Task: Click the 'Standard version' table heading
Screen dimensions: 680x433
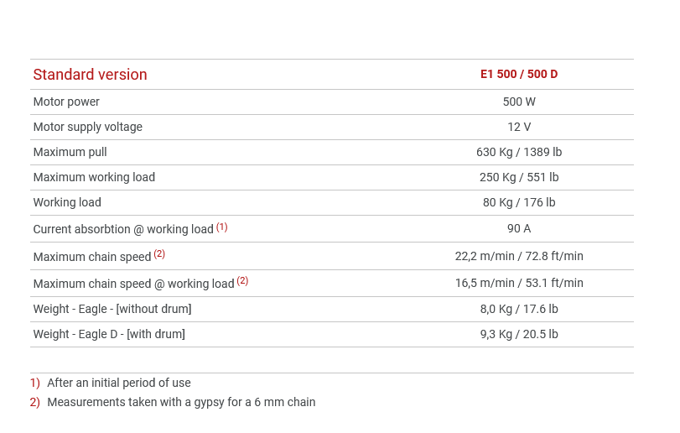Action: pos(90,75)
